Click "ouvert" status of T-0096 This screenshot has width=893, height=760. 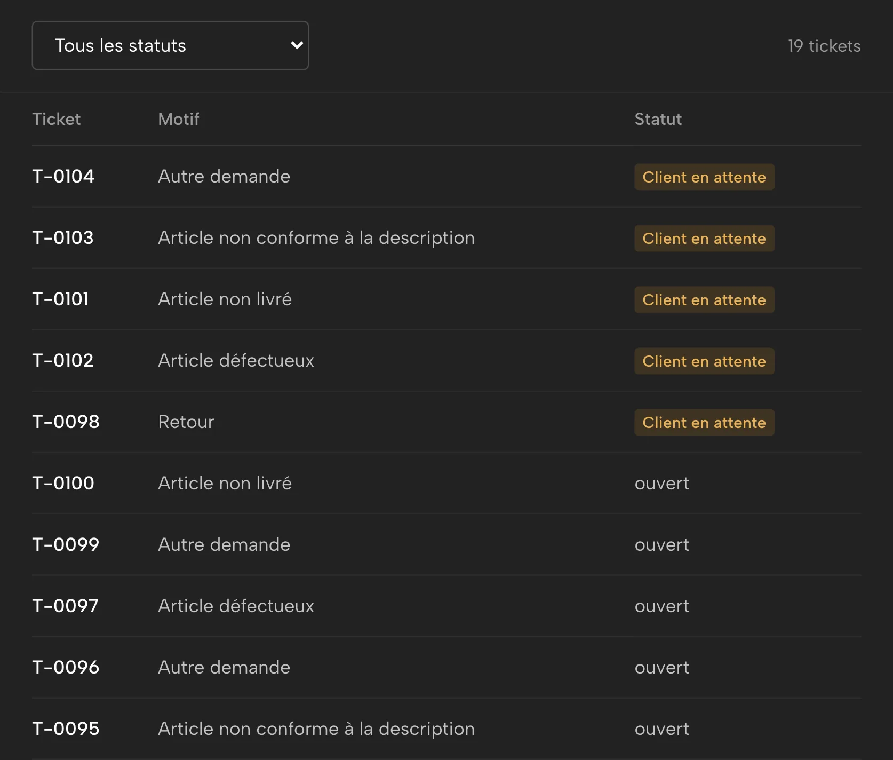[x=662, y=667]
